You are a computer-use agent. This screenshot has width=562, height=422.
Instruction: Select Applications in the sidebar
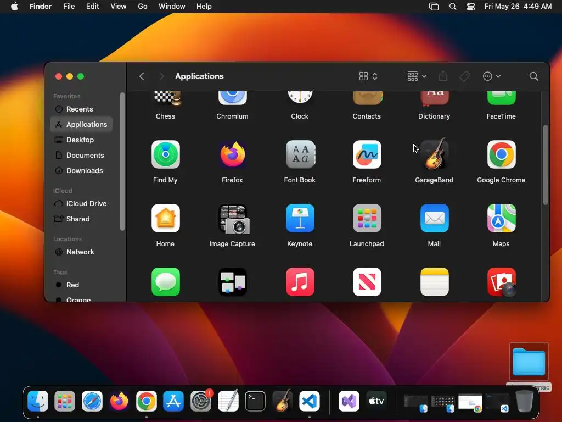[81, 125]
